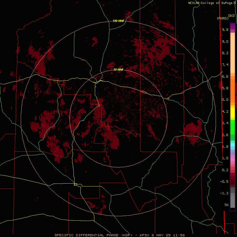
Task: Click the 7.4 scale value
Action: [225, 65]
